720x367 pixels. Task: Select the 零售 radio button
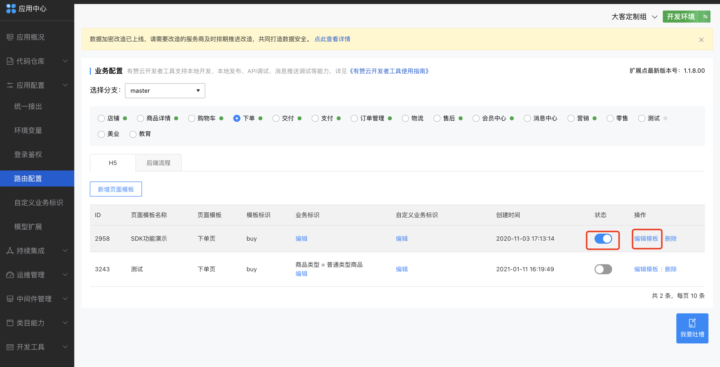[610, 118]
